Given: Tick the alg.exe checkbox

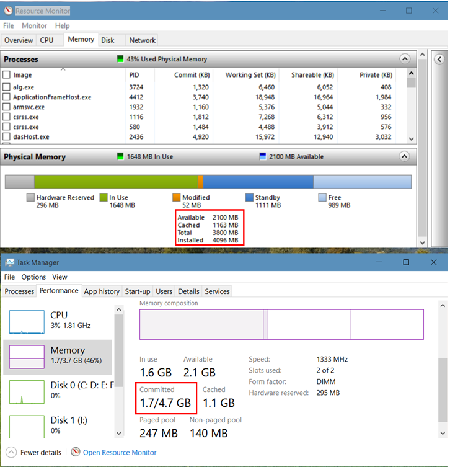Looking at the screenshot, I should 7,87.
